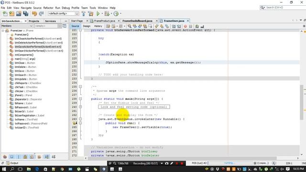Image resolution: width=306 pixels, height=172 pixels.
Task: Click the Undo toolbar icon
Action: click(34, 14)
